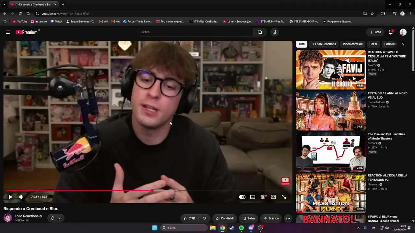Share the video via Condividi

click(x=224, y=218)
